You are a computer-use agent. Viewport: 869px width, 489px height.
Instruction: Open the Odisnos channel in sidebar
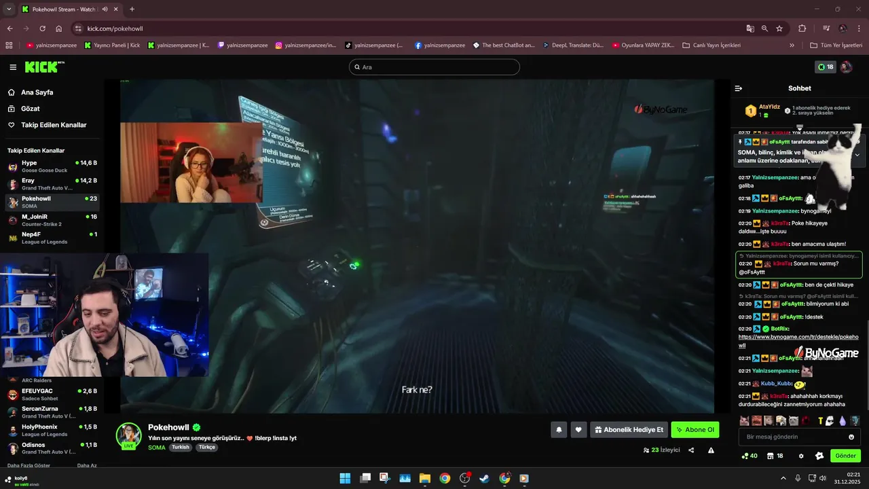[52, 448]
